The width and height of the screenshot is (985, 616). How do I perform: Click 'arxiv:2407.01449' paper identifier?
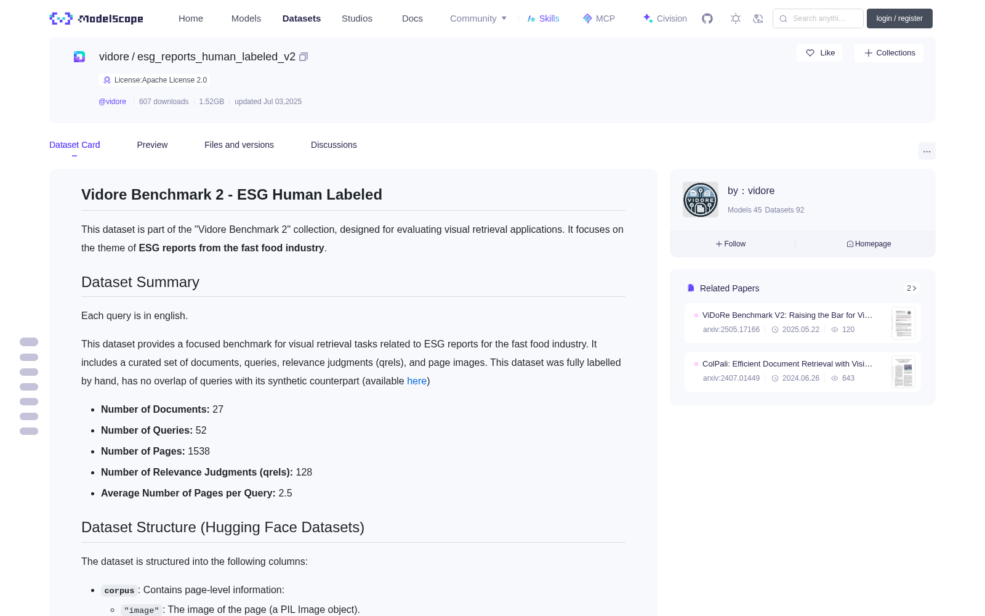731,378
